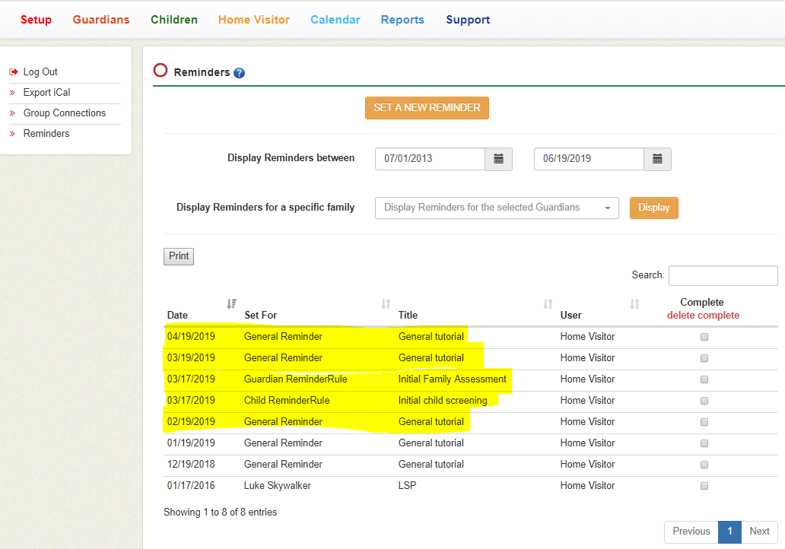Check complete box for 12/19/2018 reminder

click(x=704, y=465)
